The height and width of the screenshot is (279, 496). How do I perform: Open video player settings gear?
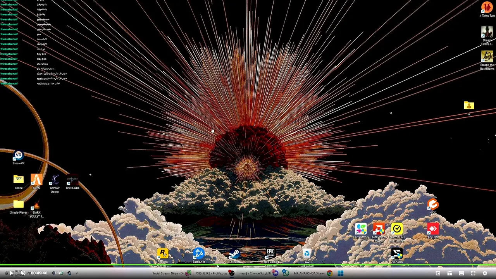(485, 273)
